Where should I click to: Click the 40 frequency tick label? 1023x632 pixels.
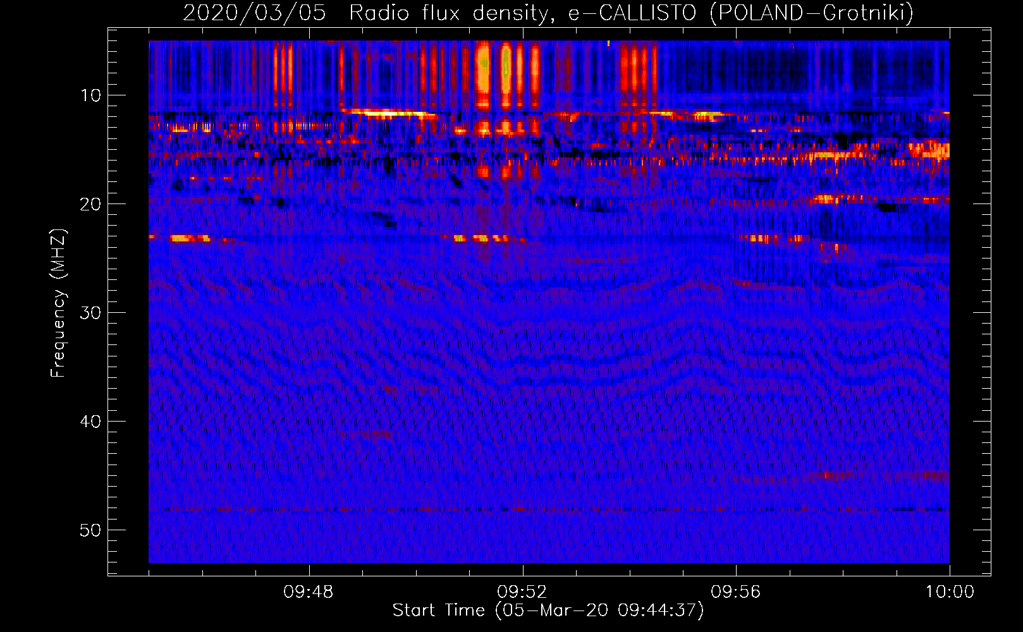[x=91, y=422]
